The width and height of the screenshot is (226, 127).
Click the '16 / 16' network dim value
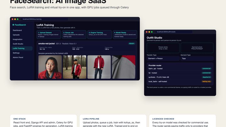pos(42,49)
